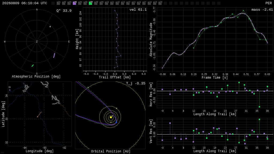Click the R radiant marker on polar plot
Viewport: 274px width, 154px height.
coord(50,27)
